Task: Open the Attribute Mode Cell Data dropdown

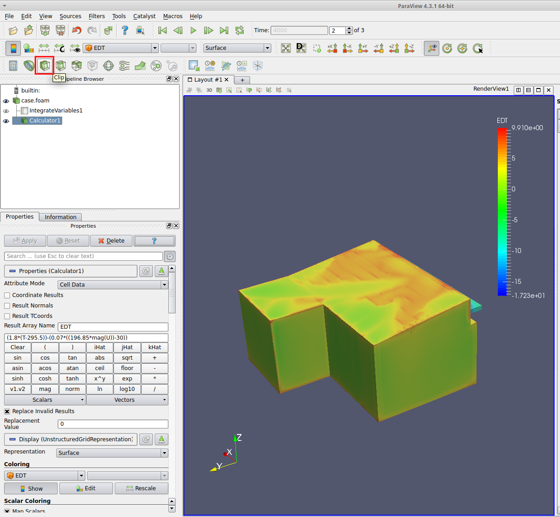Action: 113,285
